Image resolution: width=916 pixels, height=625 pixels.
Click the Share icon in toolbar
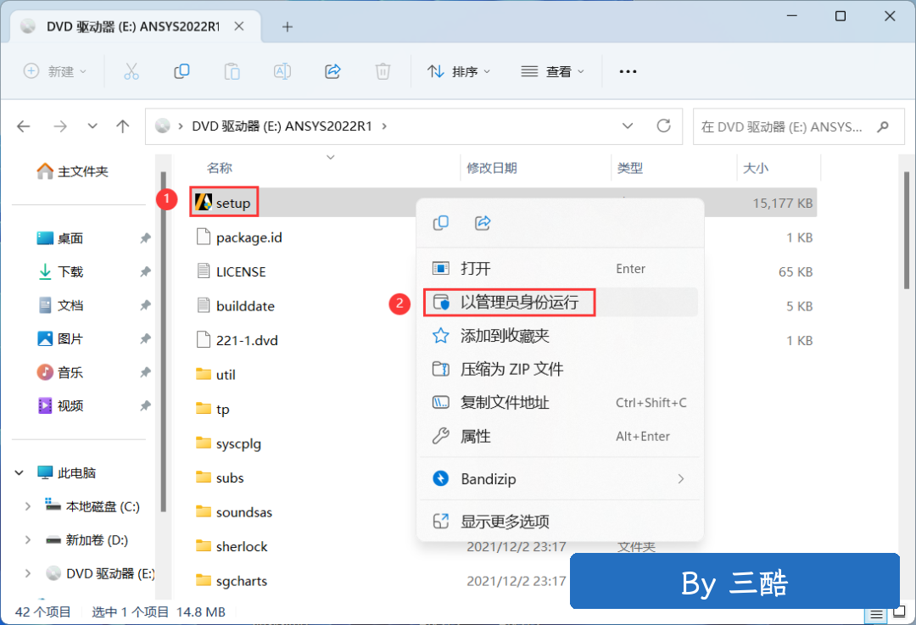(x=332, y=71)
